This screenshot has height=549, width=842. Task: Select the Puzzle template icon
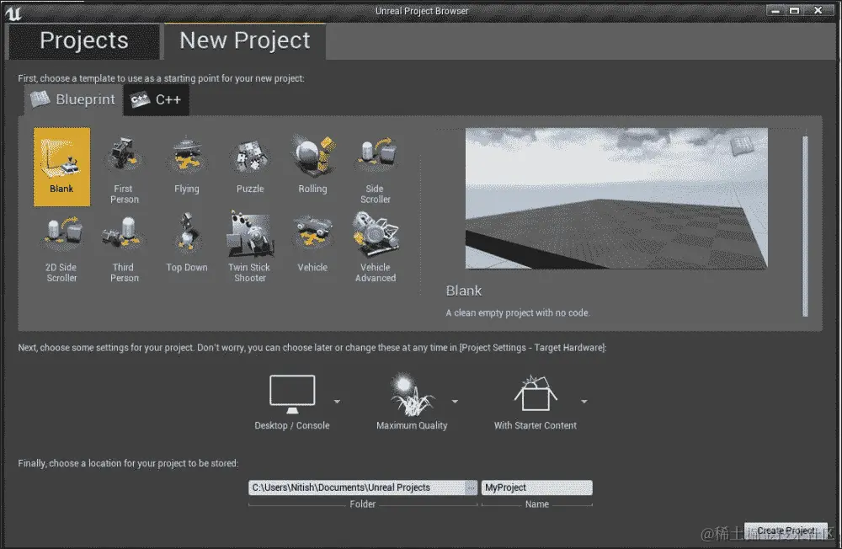250,157
